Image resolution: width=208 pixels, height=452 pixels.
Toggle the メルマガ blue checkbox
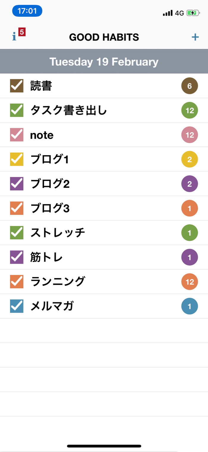point(17,306)
